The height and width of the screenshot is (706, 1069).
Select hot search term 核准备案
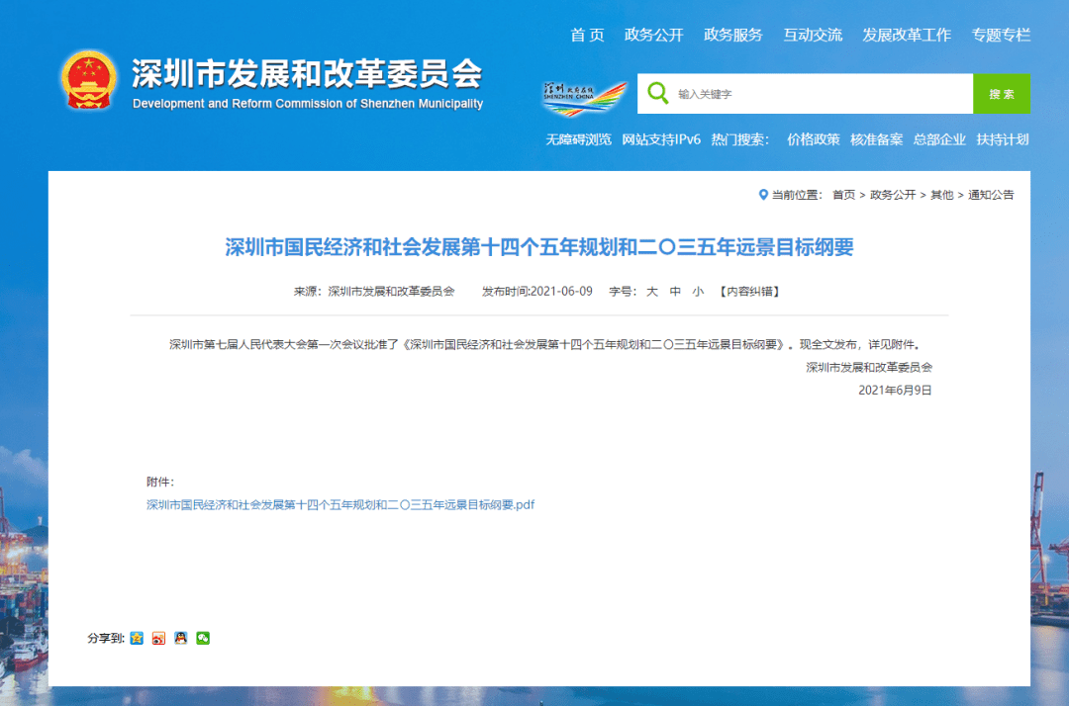tap(877, 139)
